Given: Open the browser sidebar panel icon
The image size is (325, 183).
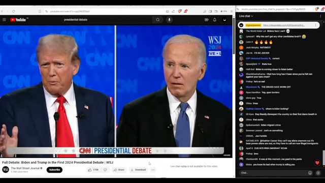Looking at the screenshot, I should coord(210,11).
